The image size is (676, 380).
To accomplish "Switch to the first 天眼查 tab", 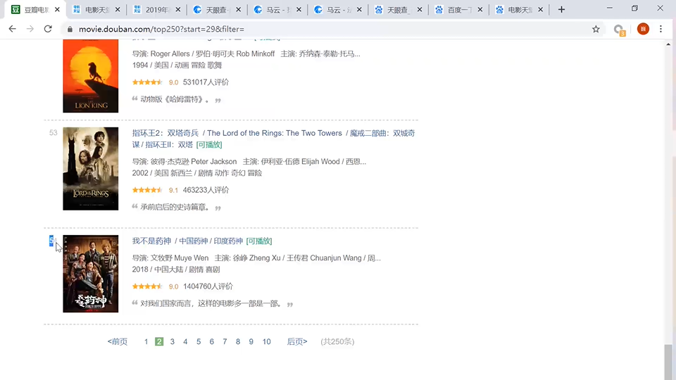I will (x=217, y=9).
